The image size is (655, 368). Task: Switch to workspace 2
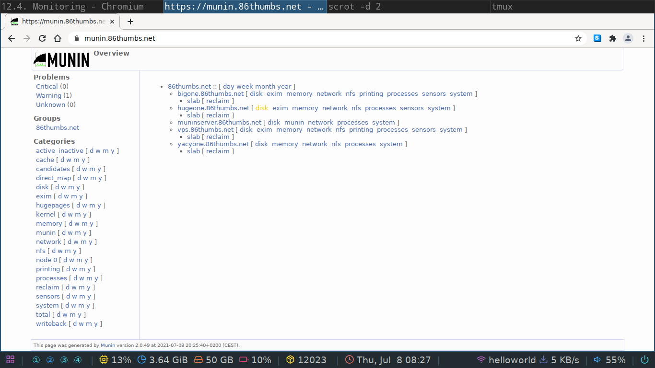[50, 360]
